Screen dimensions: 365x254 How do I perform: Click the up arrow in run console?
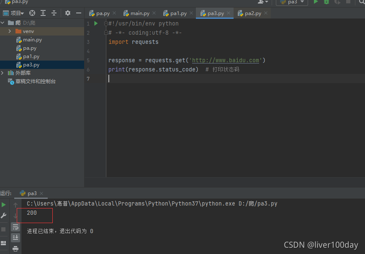click(15, 205)
